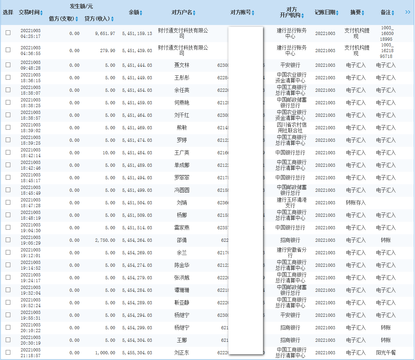Select checkbox for 熊敏 row

[8, 127]
